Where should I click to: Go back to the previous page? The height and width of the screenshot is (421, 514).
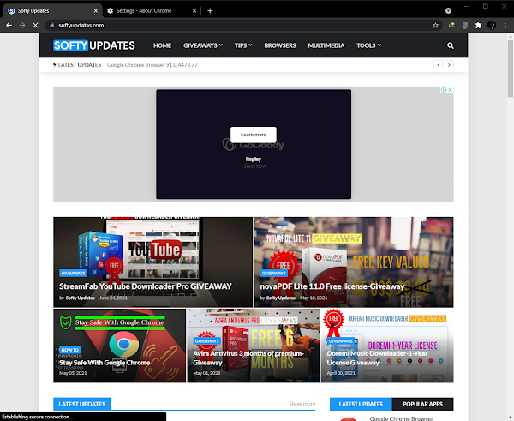tap(9, 25)
